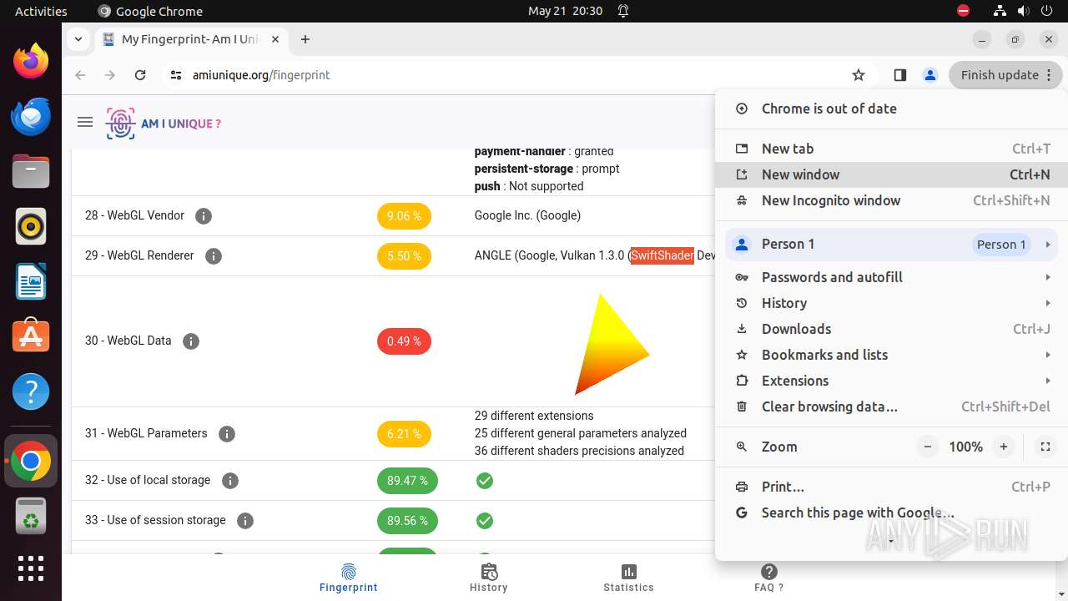Launch Thunderbird mail from the dock
Viewport: 1068px width, 601px height.
click(x=31, y=116)
